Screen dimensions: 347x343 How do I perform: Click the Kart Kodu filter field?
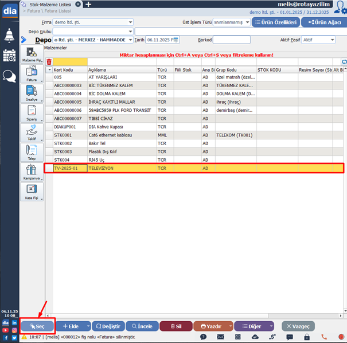pyautogui.click(x=70, y=62)
